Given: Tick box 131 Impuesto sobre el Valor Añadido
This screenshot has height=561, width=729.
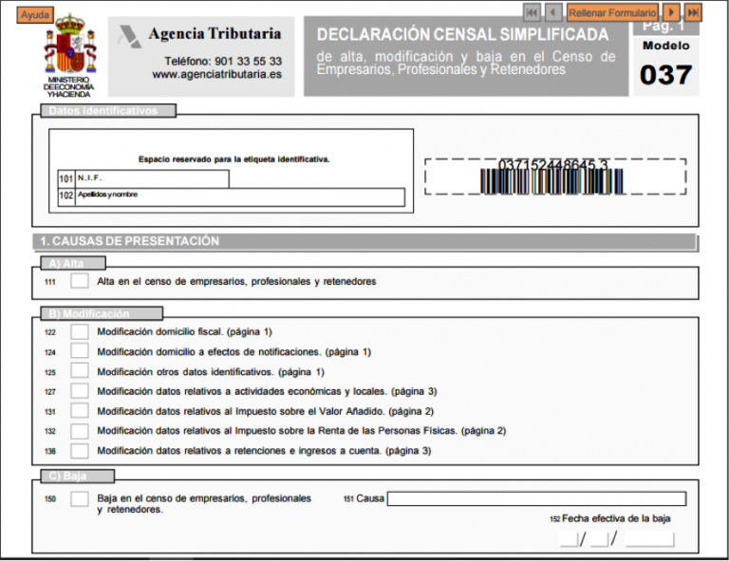Looking at the screenshot, I should tap(80, 411).
